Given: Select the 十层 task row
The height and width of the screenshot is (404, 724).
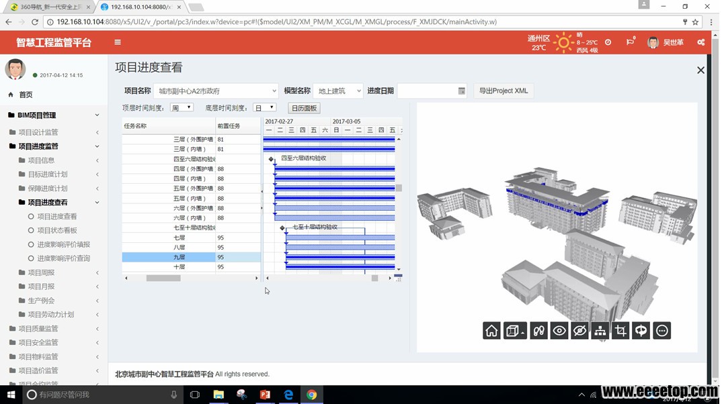Looking at the screenshot, I should (191, 267).
